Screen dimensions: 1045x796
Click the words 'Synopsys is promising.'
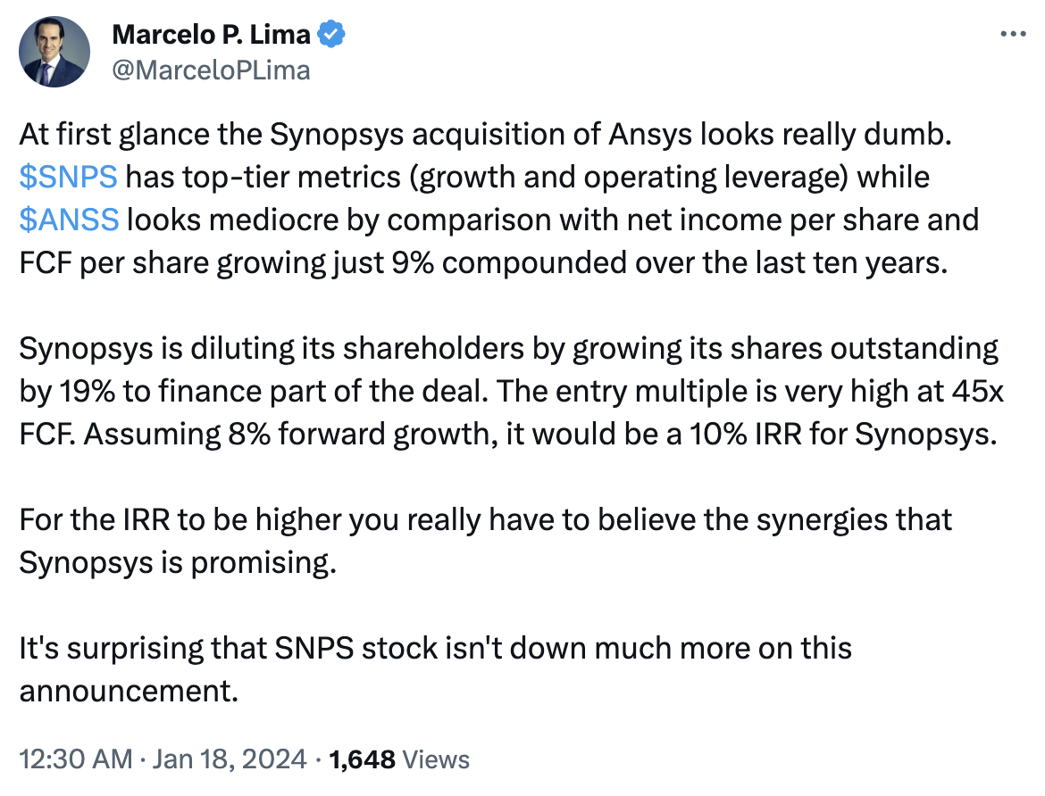[x=180, y=562]
